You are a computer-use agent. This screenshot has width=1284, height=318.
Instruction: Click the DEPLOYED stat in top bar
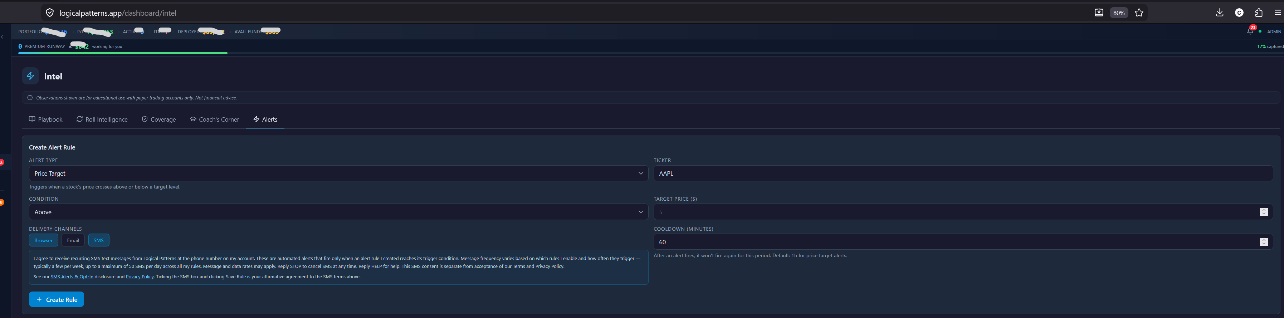[201, 31]
